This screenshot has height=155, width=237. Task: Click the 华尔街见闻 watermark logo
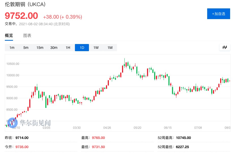click(x=29, y=123)
